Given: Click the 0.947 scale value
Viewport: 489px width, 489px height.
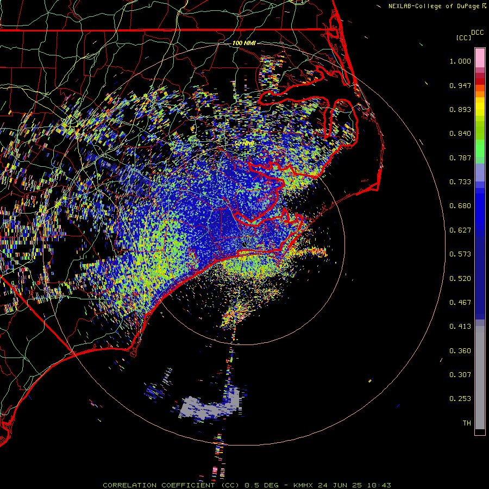Looking at the screenshot, I should (460, 85).
